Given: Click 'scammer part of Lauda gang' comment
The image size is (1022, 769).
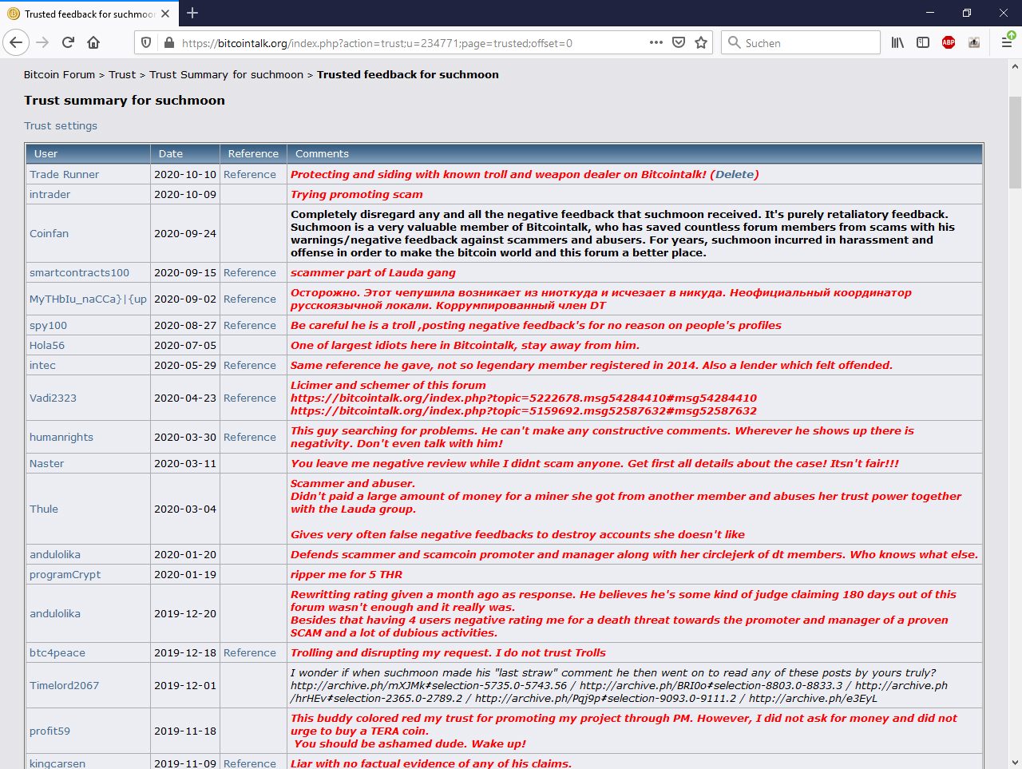Looking at the screenshot, I should pos(373,272).
